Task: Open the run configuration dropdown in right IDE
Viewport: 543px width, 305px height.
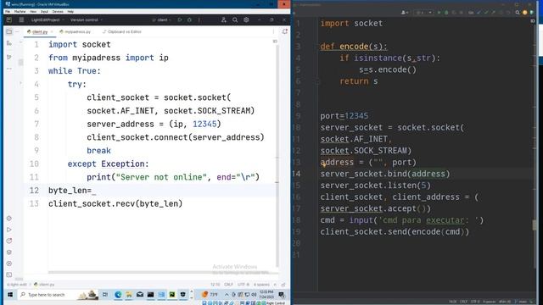Action: coord(424,13)
